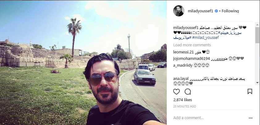Visit jojomohammad6194 commenter profile

point(191,59)
